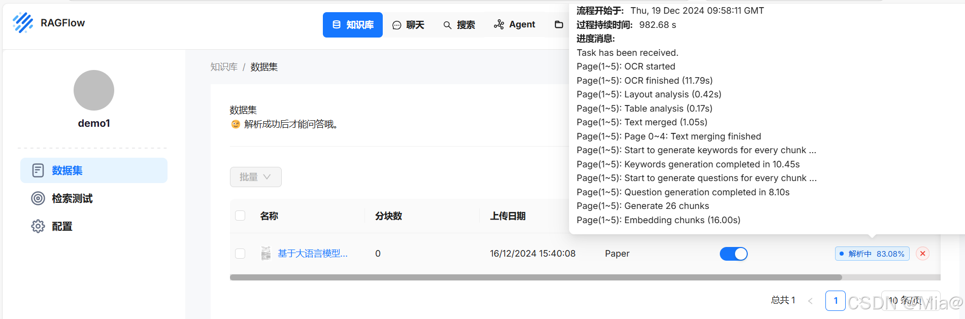Click 'Embedding chunks (16.00s)' progress line
Screen dimensions: 965x319
click(x=658, y=220)
